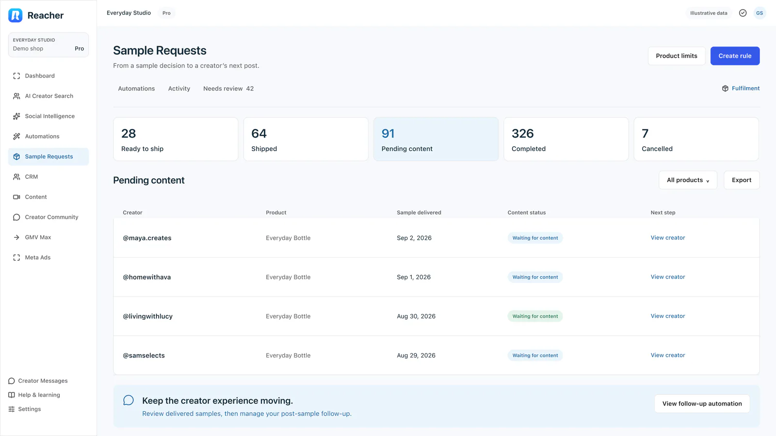Click the Creator Community chat bubble icon
This screenshot has height=436, width=776.
(x=16, y=217)
